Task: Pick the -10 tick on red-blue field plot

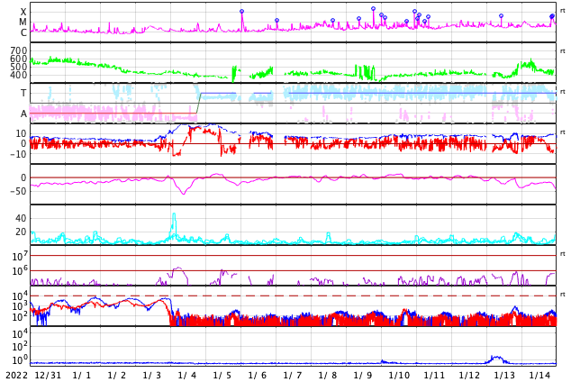Action: coord(18,154)
